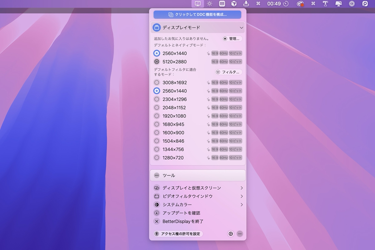375x250 pixels.
Task: Click BetterDisplayを終了 to quit the app
Action: [184, 221]
